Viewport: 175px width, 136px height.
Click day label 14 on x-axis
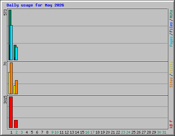point(77,132)
